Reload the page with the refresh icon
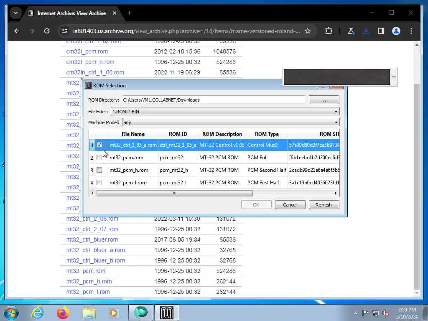The height and width of the screenshot is (321, 428). tap(47, 31)
